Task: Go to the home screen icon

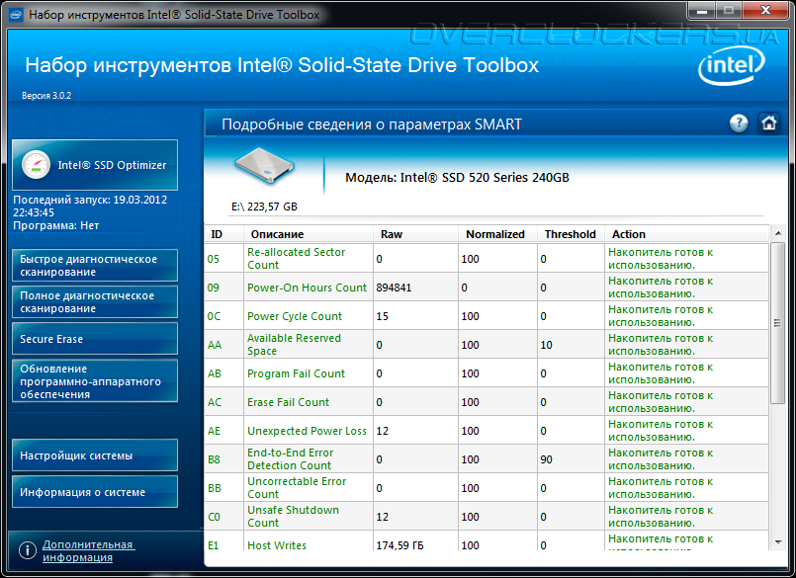Action: (x=768, y=123)
